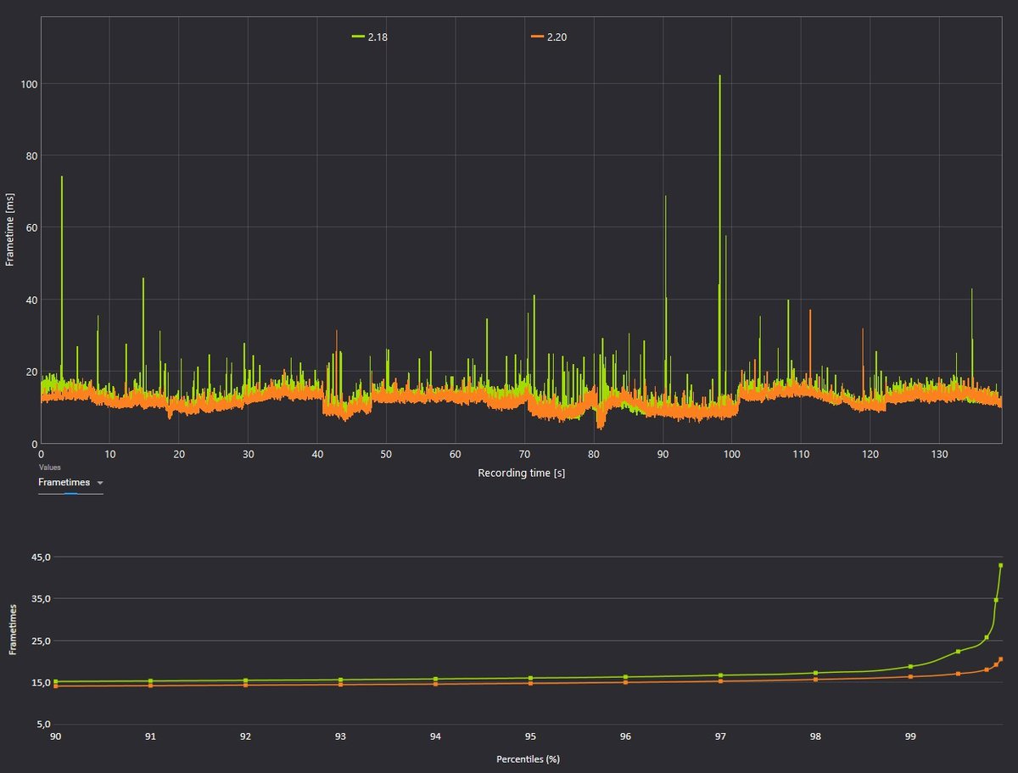
Task: Click orange curve marker at 92nd percentile
Action: tap(245, 685)
